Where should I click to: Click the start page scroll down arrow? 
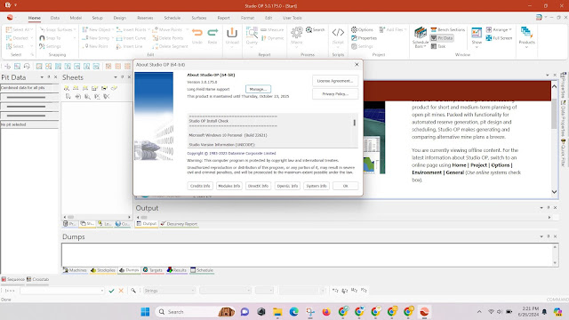point(554,192)
